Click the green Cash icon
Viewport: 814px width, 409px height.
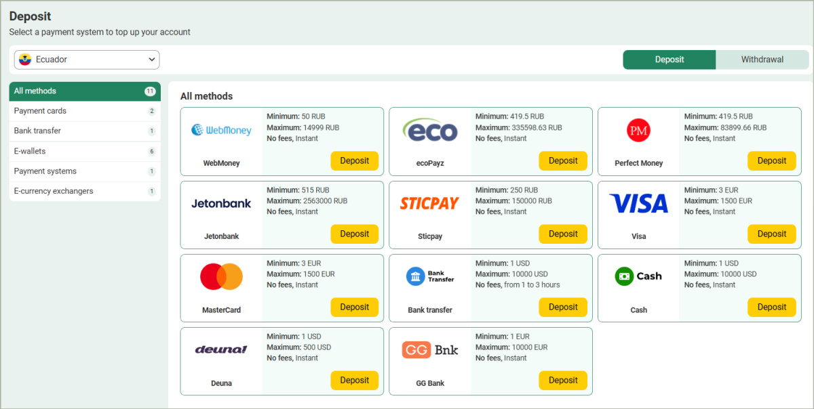(x=624, y=276)
